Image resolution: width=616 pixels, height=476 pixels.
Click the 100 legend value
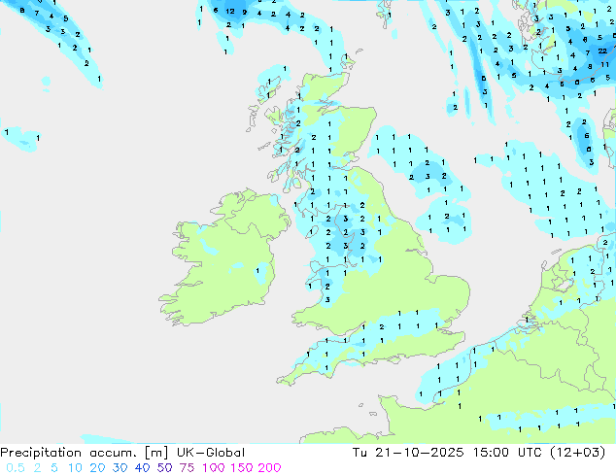click(215, 468)
